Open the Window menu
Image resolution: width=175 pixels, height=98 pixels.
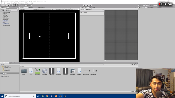point(27,3)
